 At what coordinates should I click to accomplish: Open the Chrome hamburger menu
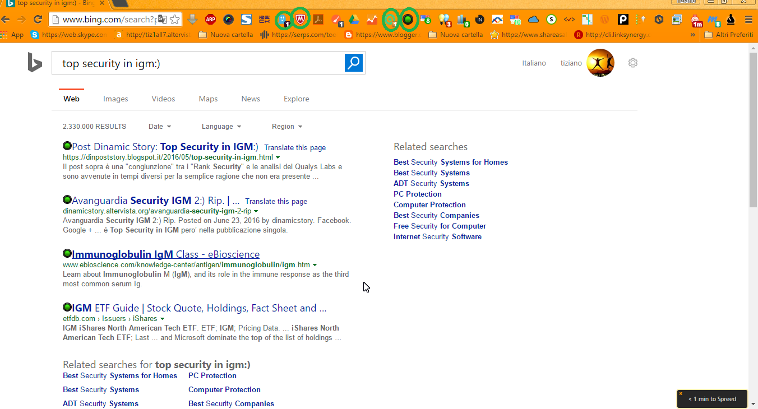(748, 20)
